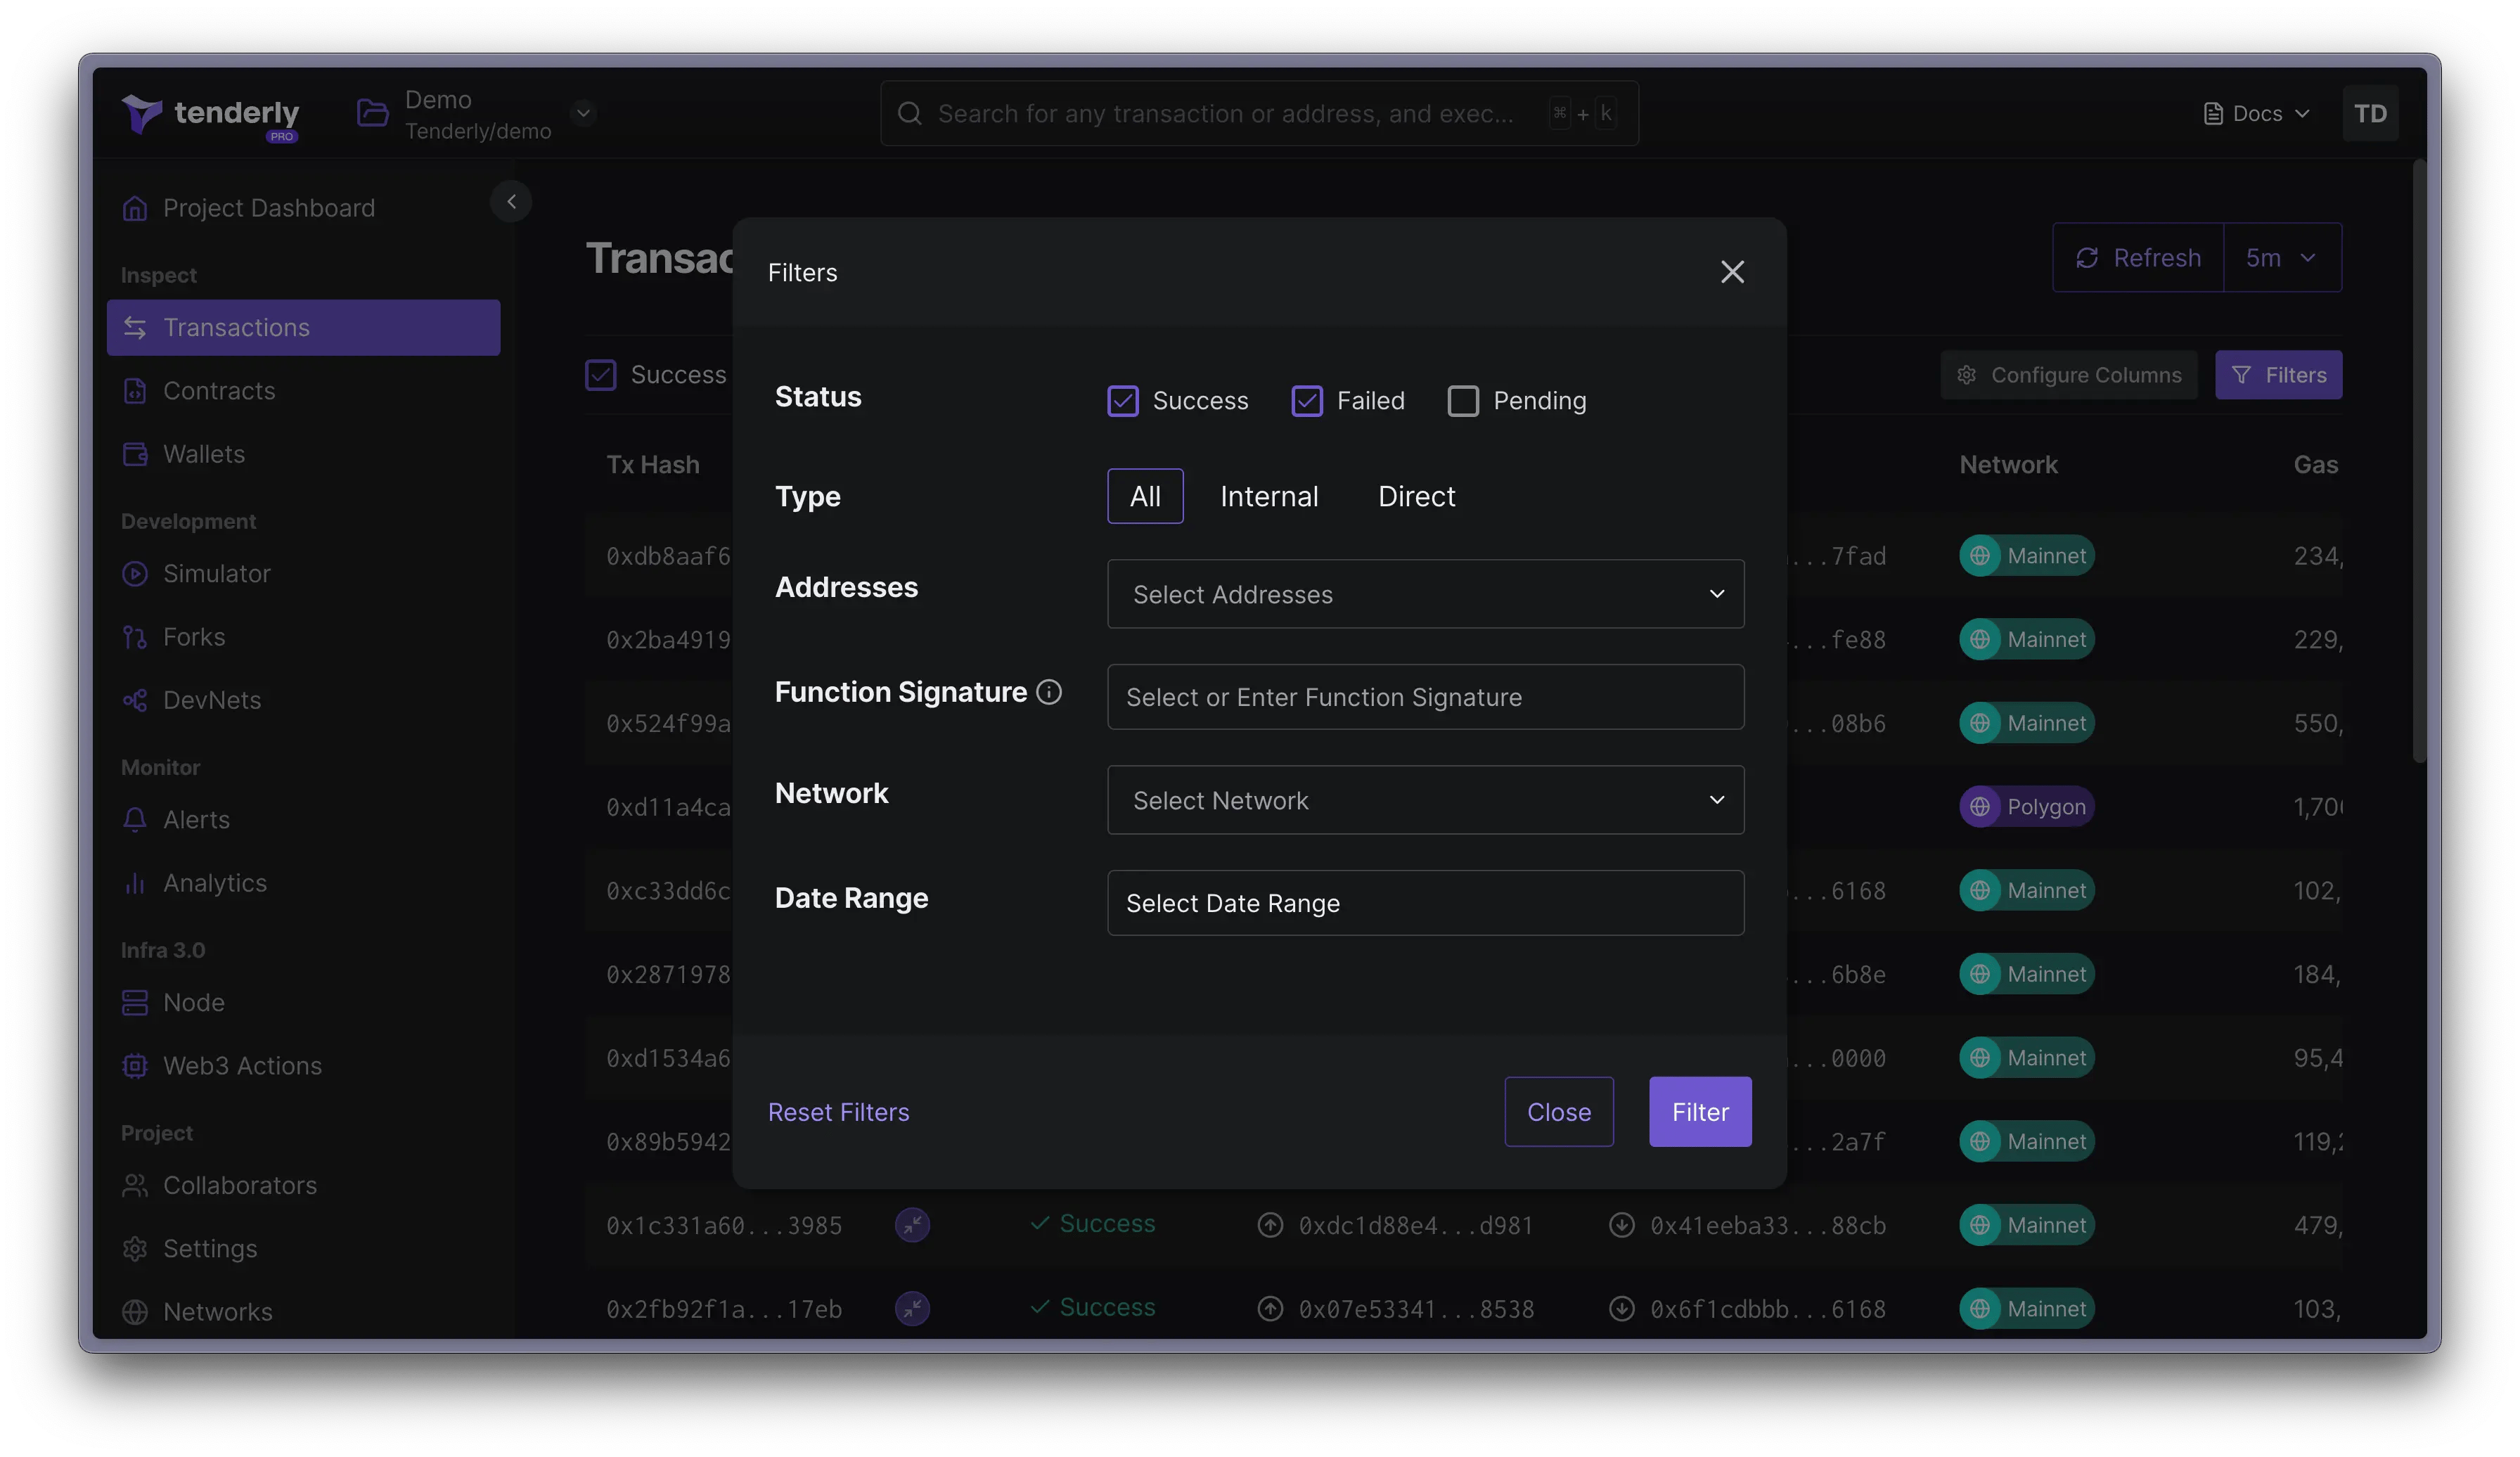Click the to address 0x6f1cdbbb...6168
This screenshot has height=1457, width=2520.
pyautogui.click(x=1768, y=1309)
